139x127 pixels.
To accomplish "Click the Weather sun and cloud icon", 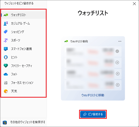I will pyautogui.click(x=6, y=91).
